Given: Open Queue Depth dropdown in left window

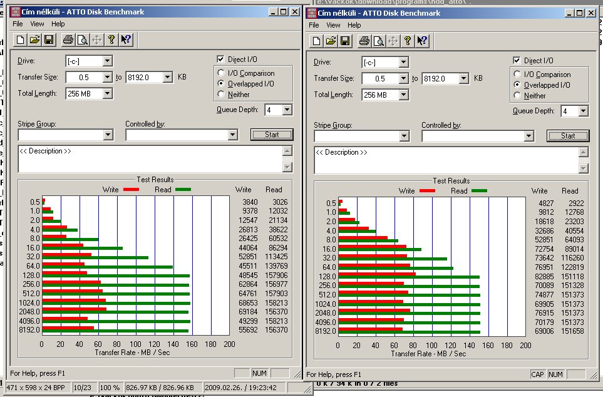Looking at the screenshot, I should point(287,110).
